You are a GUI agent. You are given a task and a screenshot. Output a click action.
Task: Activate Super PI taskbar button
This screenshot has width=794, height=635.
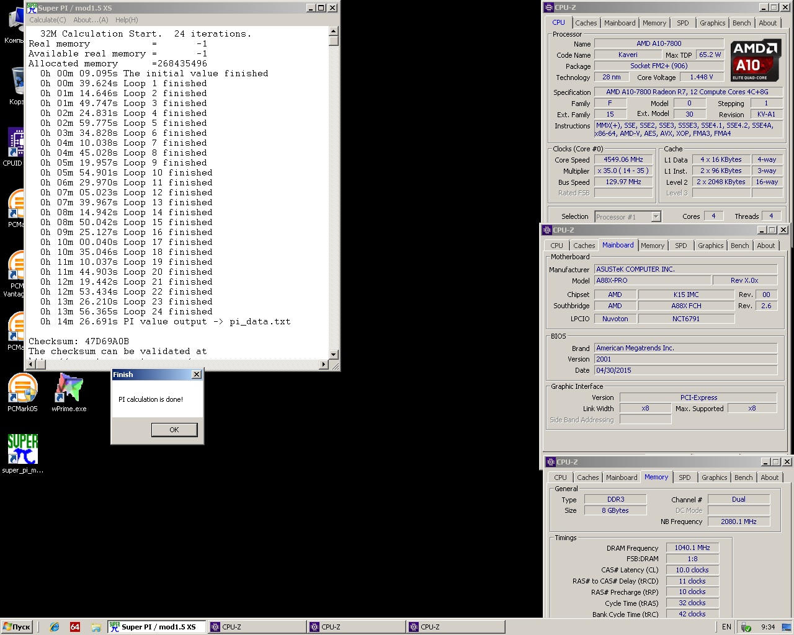(x=157, y=627)
